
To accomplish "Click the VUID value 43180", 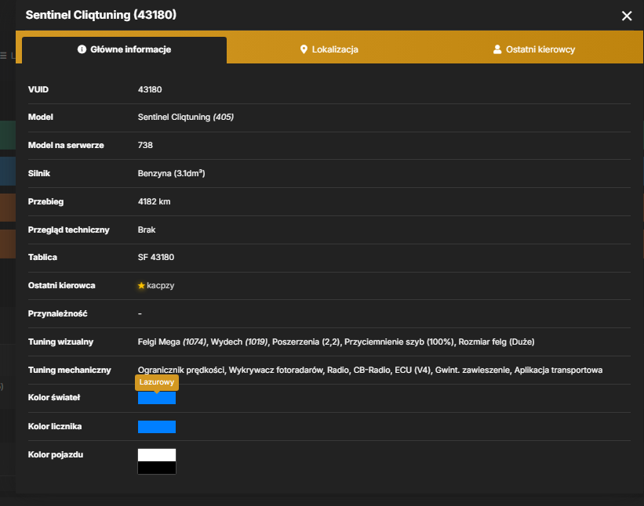I will pyautogui.click(x=150, y=89).
